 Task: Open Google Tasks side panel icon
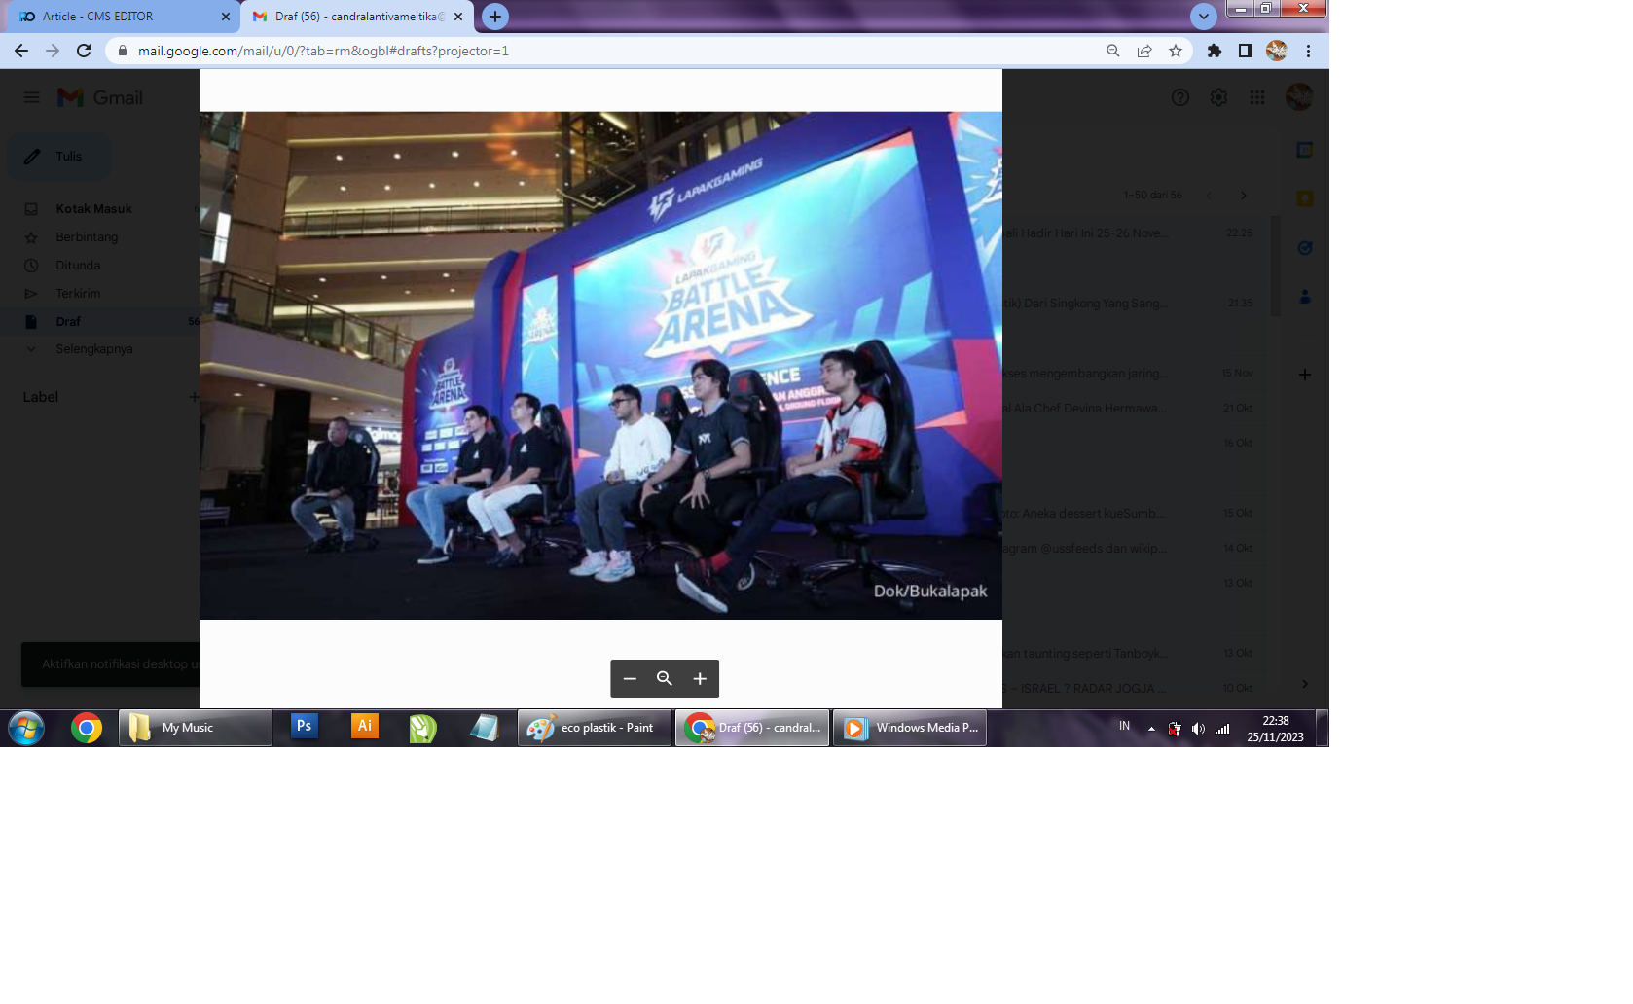[x=1305, y=248]
